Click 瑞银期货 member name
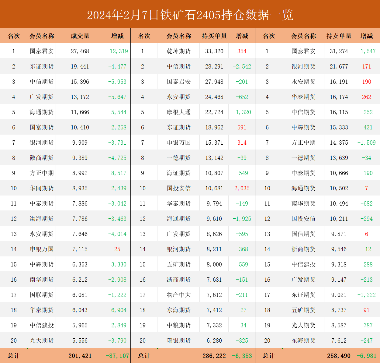This screenshot has height=363, width=380. (179, 340)
